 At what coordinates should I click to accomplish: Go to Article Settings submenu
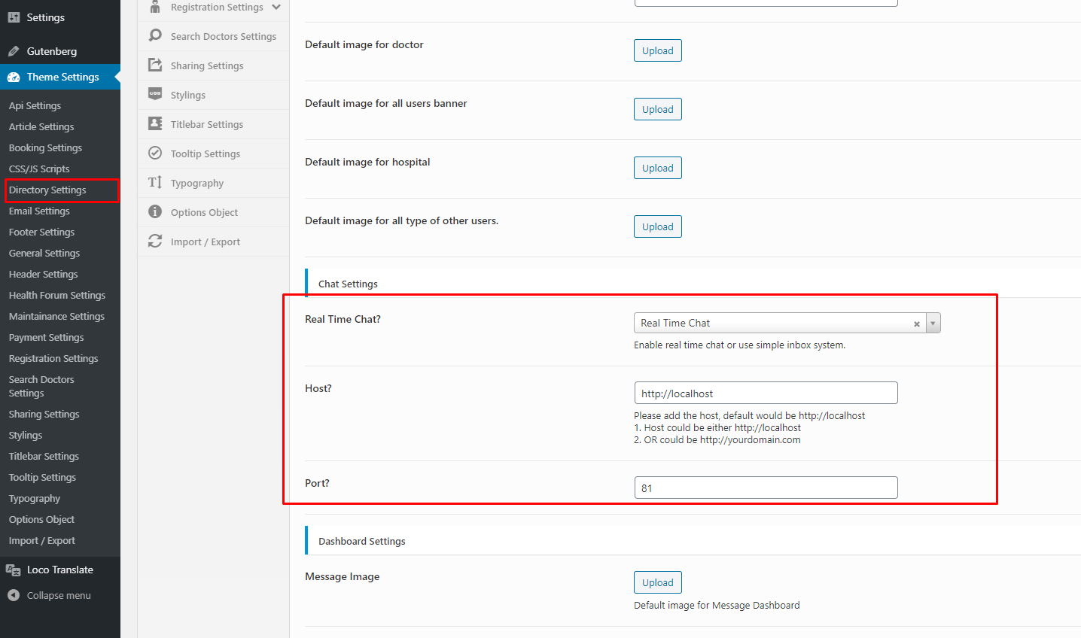[x=41, y=126]
